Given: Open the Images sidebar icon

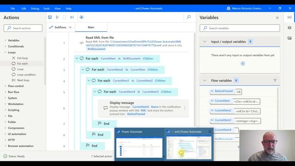Looking at the screenshot, I should coord(289,38).
